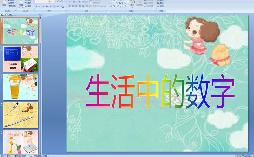Screen dimensions: 254x157
Task: Select the right arrow shape
Action: [123, 3]
